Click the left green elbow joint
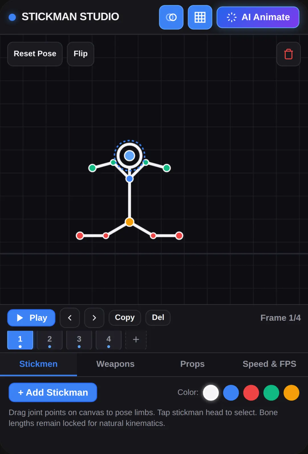Image resolution: width=308 pixels, height=454 pixels. tap(113, 162)
